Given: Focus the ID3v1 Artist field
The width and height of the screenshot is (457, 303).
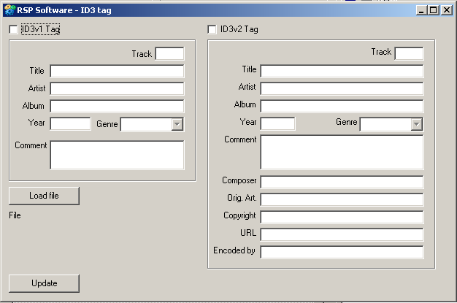Looking at the screenshot, I should pyautogui.click(x=117, y=88).
